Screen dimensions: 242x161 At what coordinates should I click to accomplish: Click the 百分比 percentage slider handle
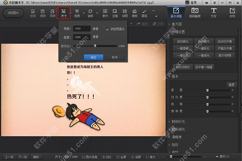tap(95, 46)
